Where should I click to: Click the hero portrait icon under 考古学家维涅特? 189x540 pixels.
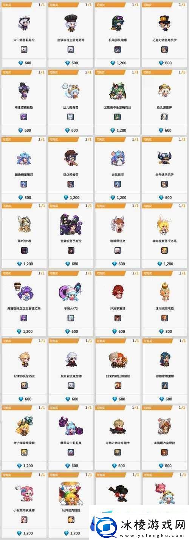click(24, 452)
